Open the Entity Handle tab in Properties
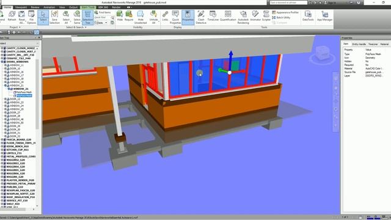391x220 pixels. coord(359,44)
